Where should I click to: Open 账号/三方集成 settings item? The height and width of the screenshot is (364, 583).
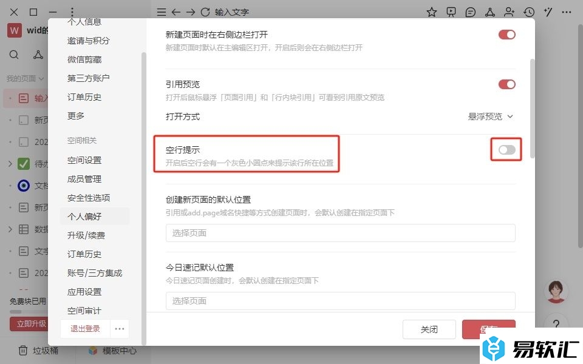coord(95,273)
